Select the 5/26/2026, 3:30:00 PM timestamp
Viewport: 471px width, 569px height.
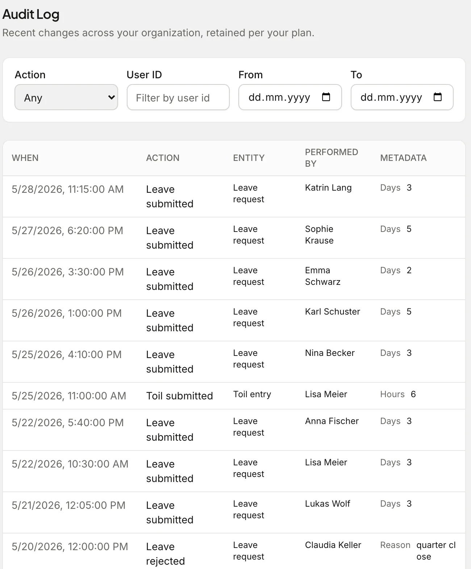point(68,272)
